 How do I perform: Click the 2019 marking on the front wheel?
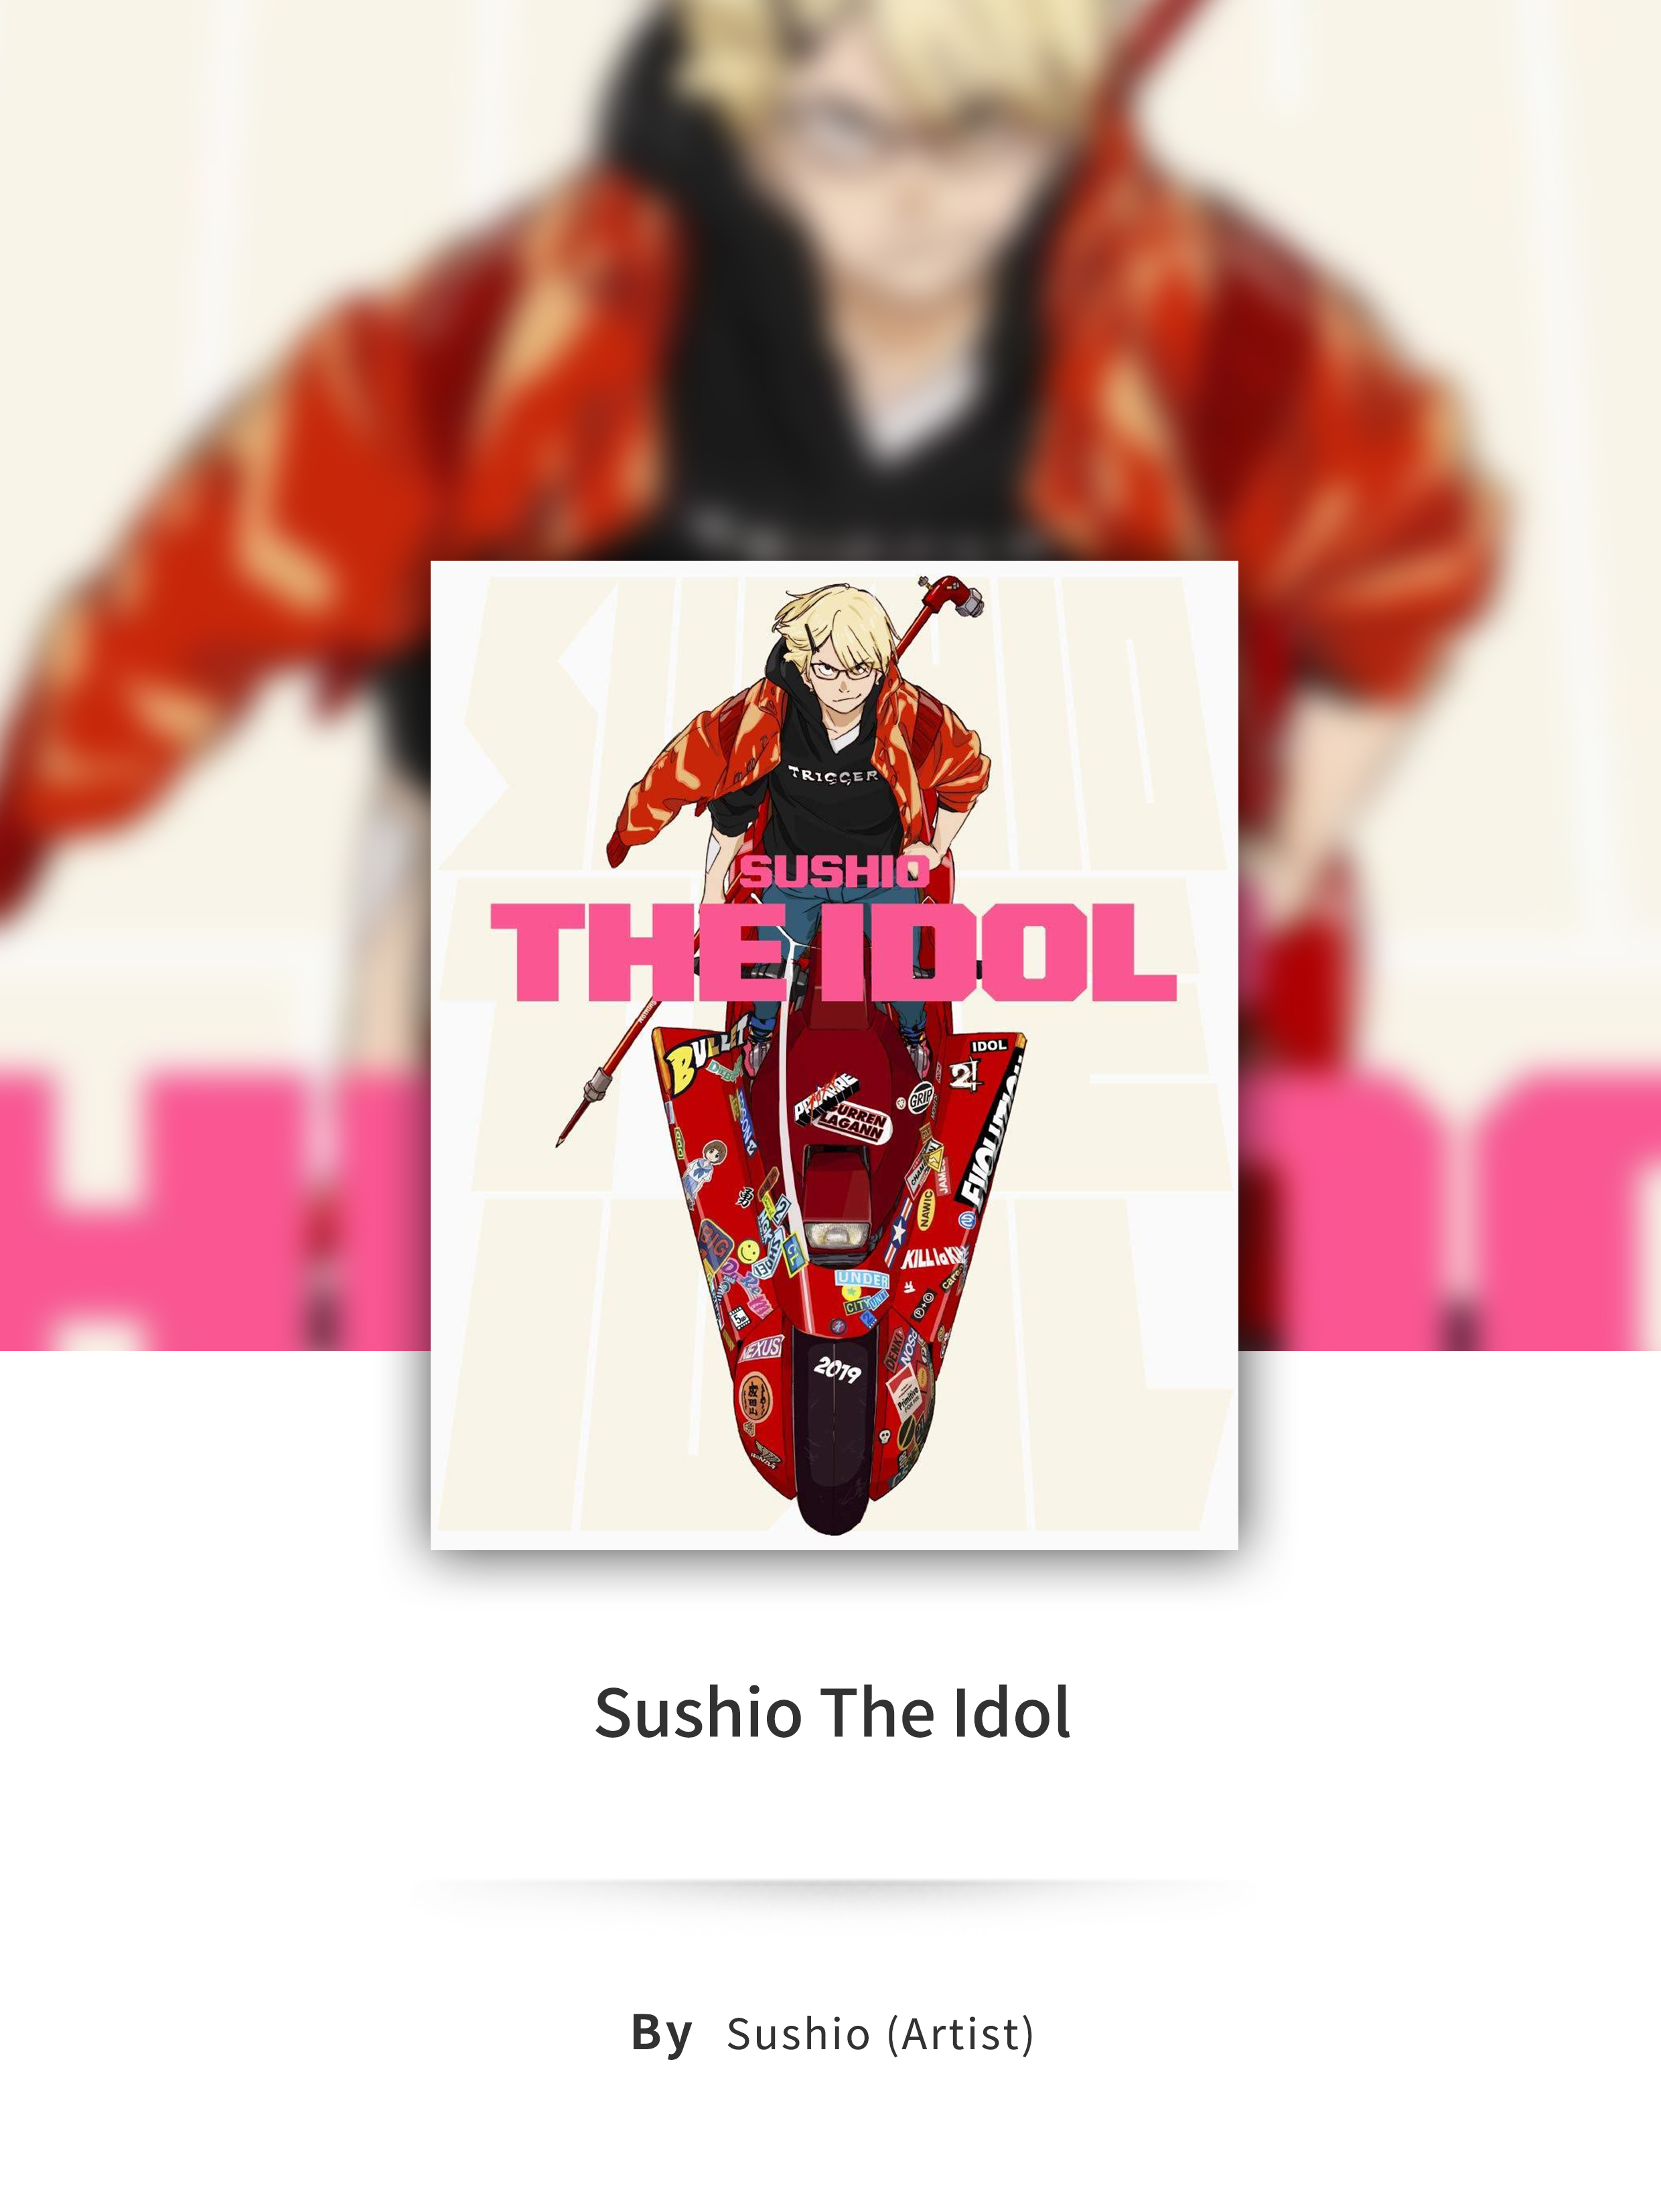pos(838,1370)
